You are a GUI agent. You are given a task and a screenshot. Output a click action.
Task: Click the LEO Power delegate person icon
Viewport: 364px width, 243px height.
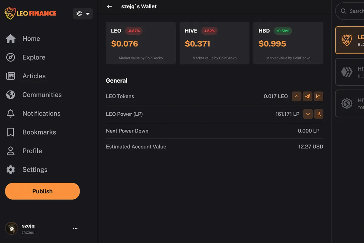pyautogui.click(x=319, y=114)
